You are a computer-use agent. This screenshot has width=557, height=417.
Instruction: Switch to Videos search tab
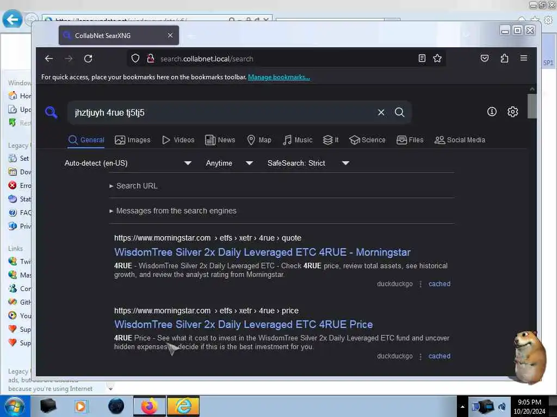tap(178, 140)
